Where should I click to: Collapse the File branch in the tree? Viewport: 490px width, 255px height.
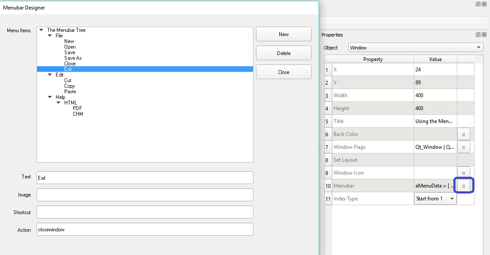click(50, 35)
